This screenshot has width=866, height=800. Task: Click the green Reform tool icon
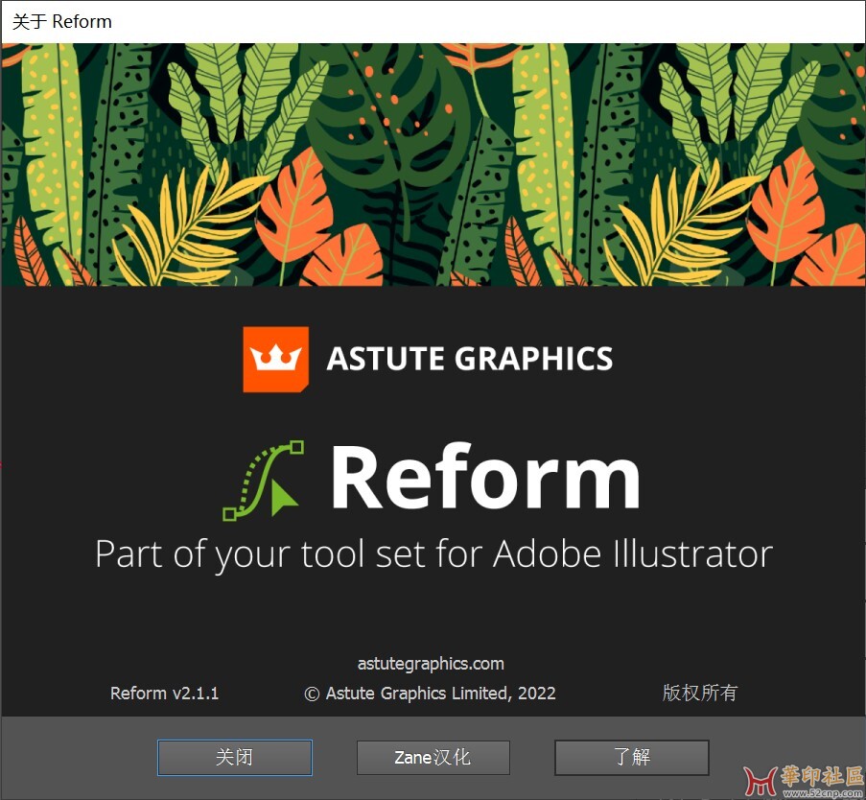[x=264, y=481]
